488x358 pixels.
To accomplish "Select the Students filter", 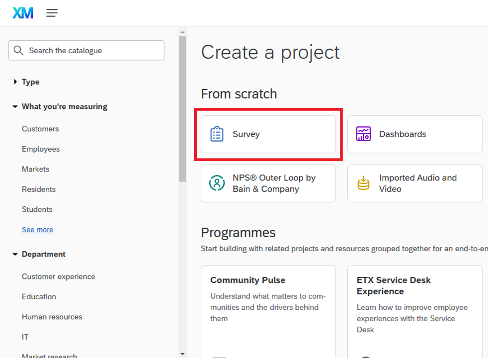I will (37, 209).
